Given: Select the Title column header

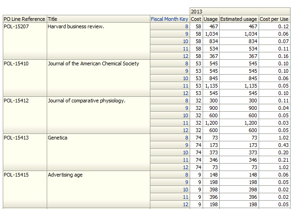Looking at the screenshot, I should click(99, 19).
